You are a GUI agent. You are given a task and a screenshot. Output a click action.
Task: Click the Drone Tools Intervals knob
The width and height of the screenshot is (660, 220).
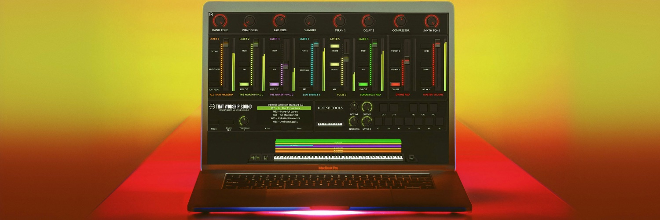[354, 121]
